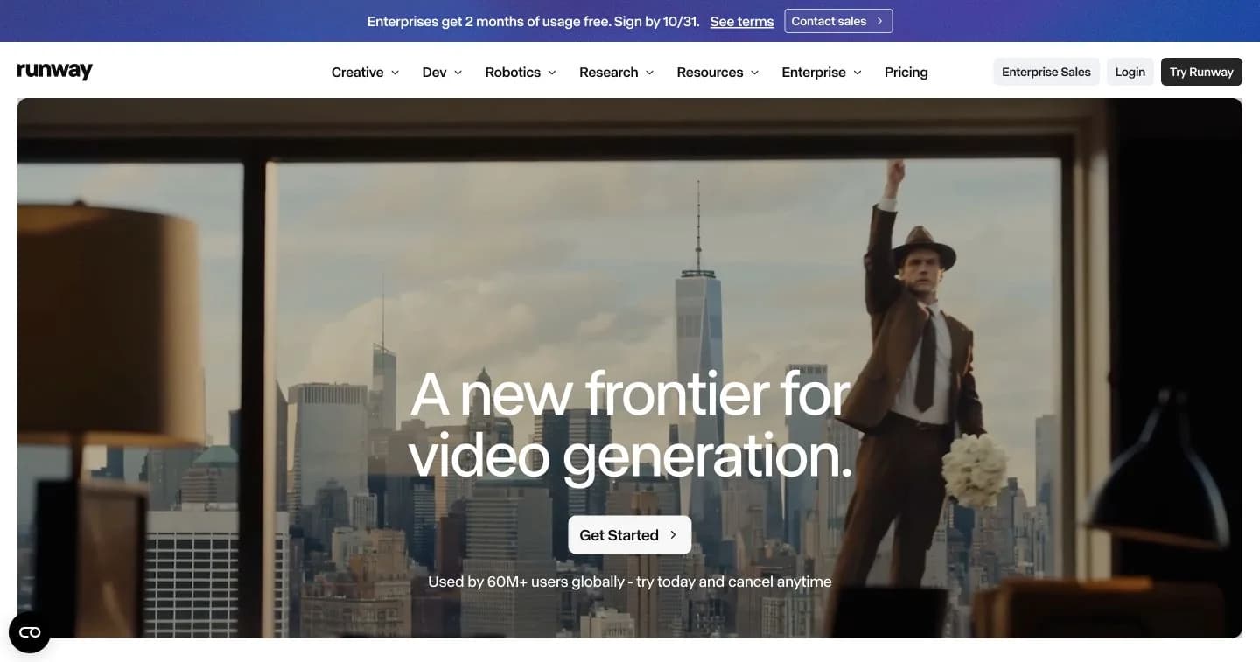The image size is (1260, 662).
Task: Expand the Enterprise menu chevron
Action: click(x=857, y=73)
